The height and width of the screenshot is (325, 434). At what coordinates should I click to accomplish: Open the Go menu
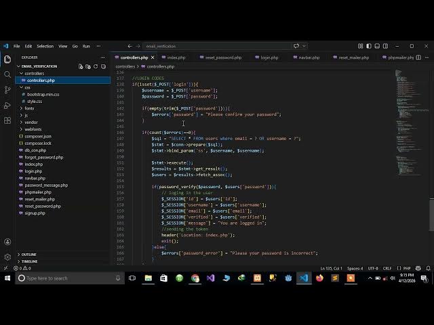point(75,46)
